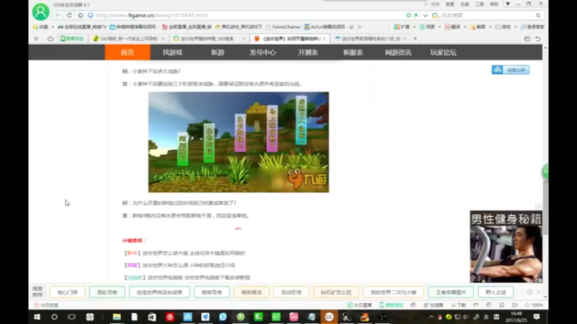The image size is (577, 324).
Task: Expand the 翻译 dropdown arrow
Action: point(464,27)
